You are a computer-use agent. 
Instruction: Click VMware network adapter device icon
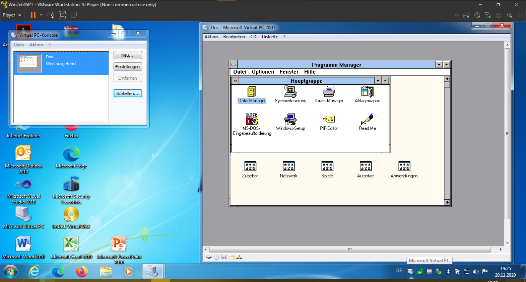[488, 15]
